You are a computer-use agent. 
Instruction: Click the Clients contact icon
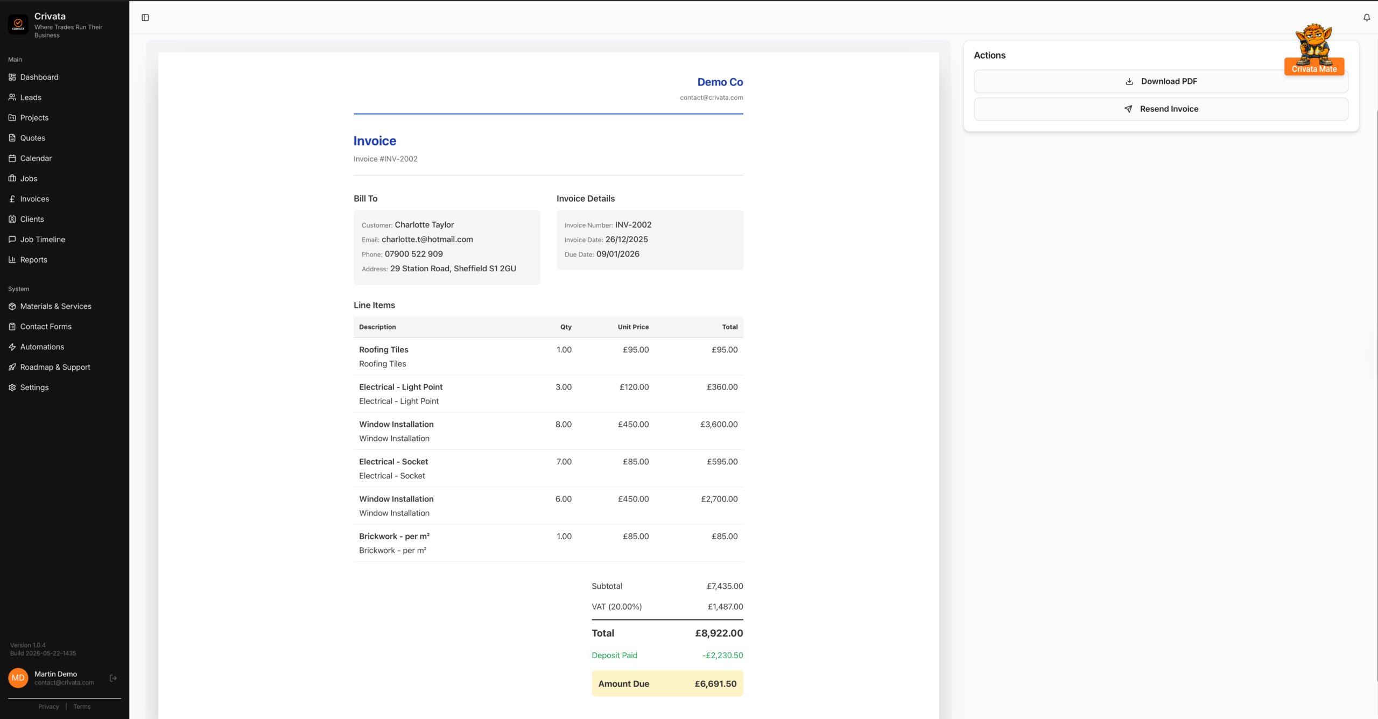pos(12,219)
